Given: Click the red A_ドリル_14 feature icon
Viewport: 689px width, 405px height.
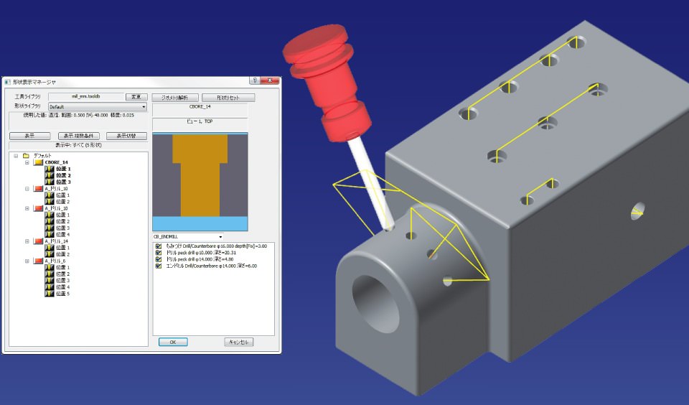Looking at the screenshot, I should coord(39,241).
